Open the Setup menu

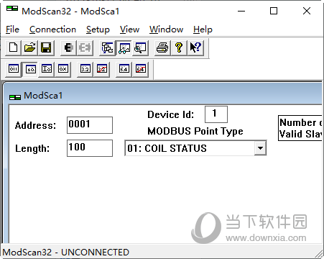98,29
